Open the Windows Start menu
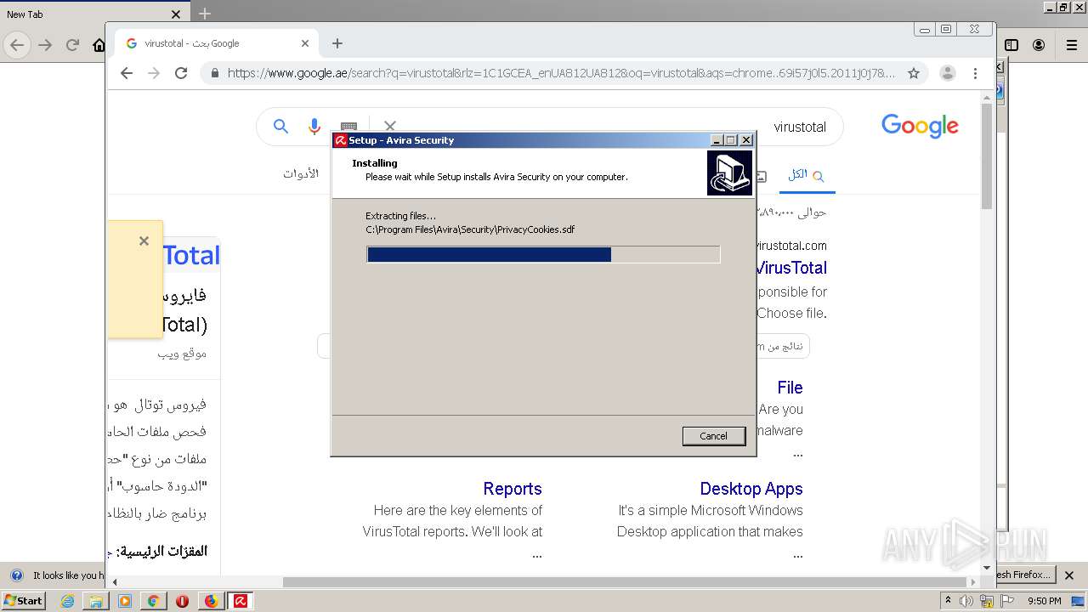Image resolution: width=1088 pixels, height=612 pixels. point(24,600)
